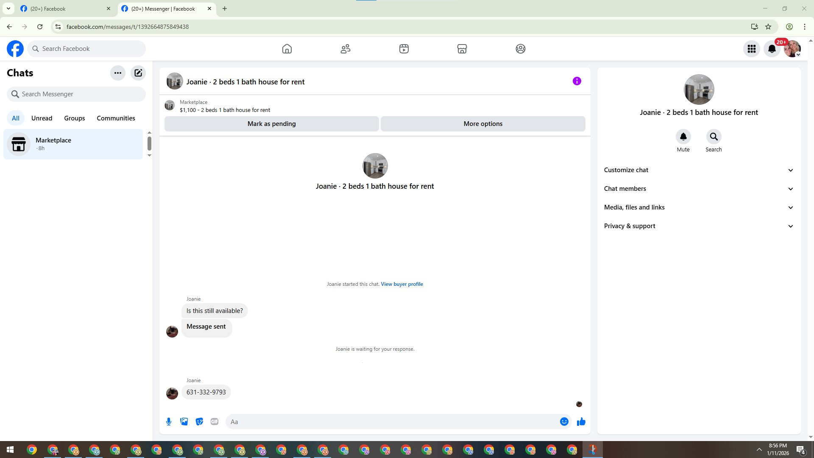Open the Facebook logo home link

click(15, 49)
